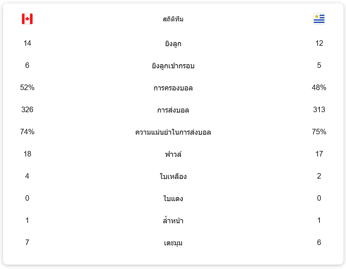Click Uruguay's 75% pass accuracy value
The height and width of the screenshot is (269, 346).
pyautogui.click(x=319, y=132)
